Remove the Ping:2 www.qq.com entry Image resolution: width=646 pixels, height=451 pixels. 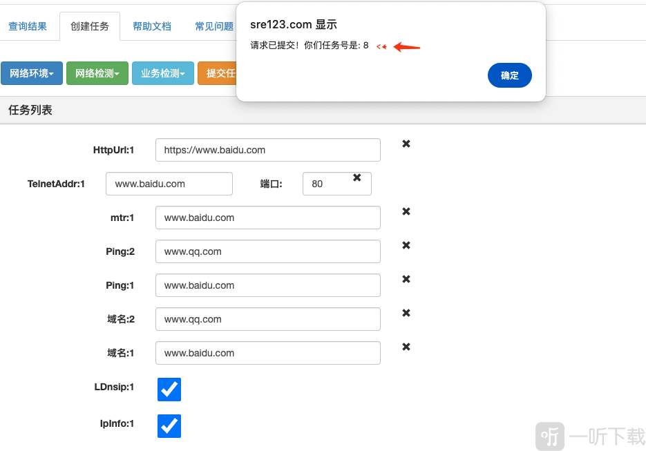[406, 245]
